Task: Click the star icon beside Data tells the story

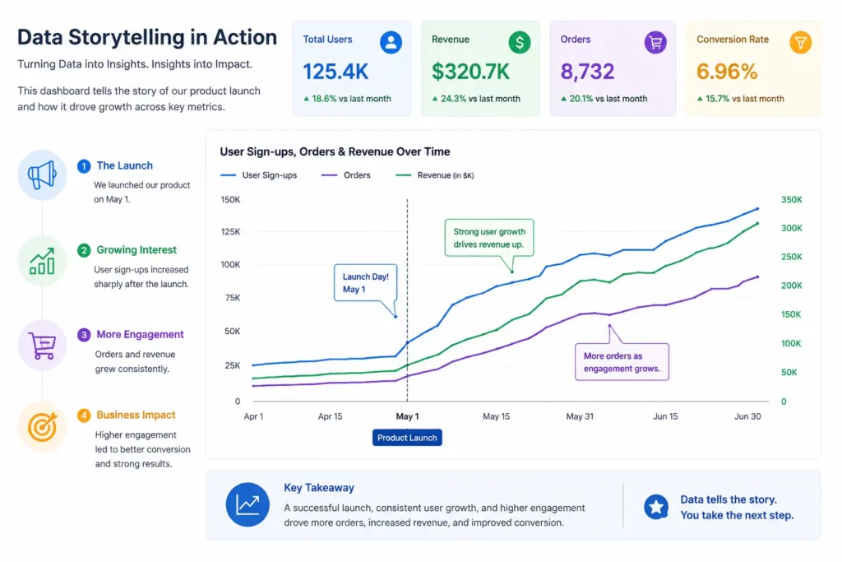Action: pyautogui.click(x=656, y=507)
